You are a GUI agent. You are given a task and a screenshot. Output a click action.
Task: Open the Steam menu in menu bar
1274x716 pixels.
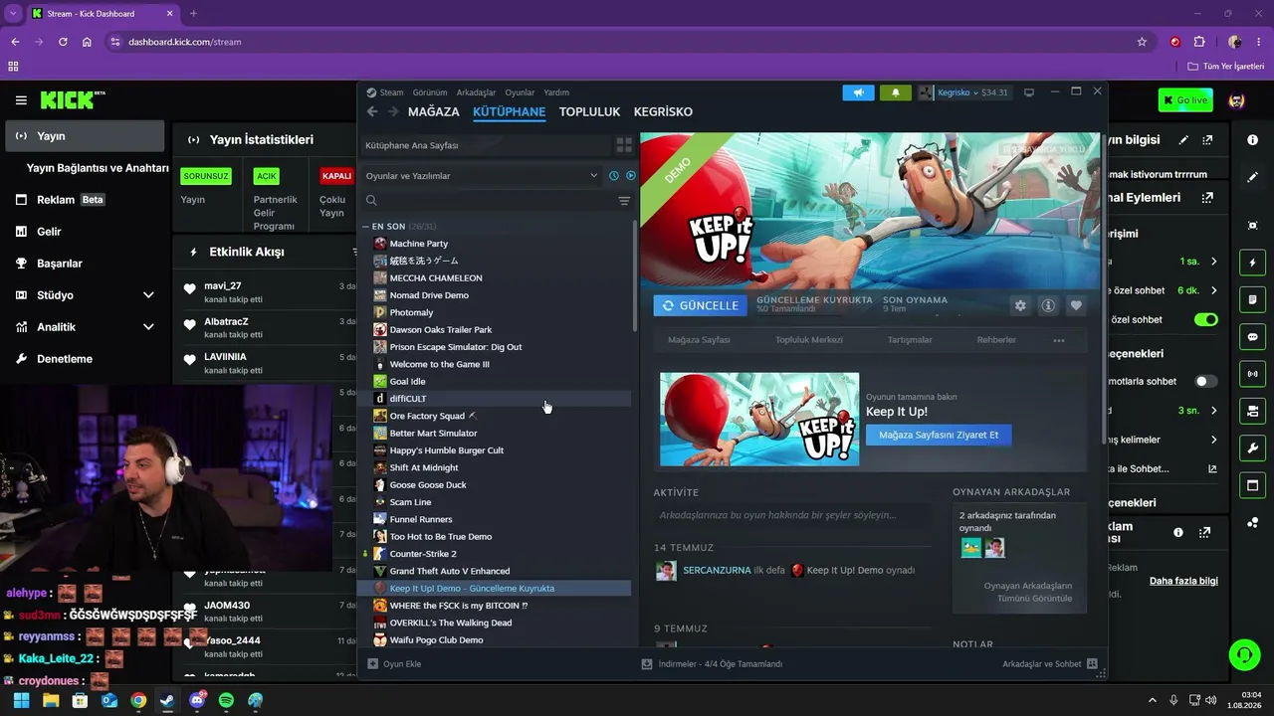click(x=391, y=92)
